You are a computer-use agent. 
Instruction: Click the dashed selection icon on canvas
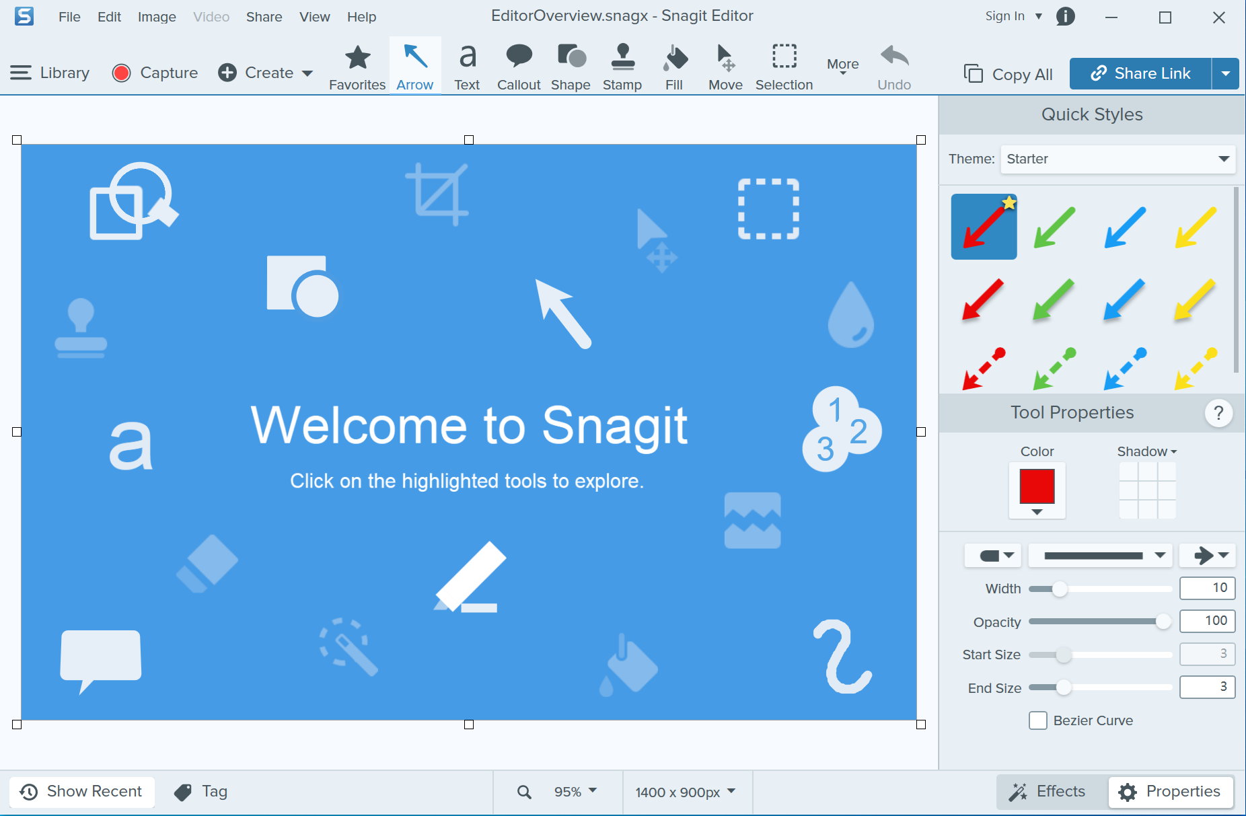[x=768, y=209]
